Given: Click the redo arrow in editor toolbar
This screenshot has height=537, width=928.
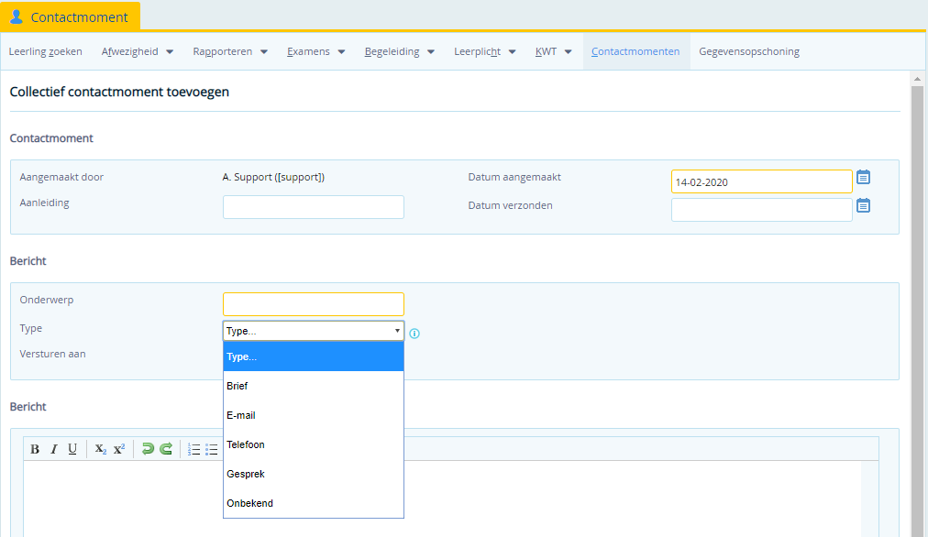Looking at the screenshot, I should click(166, 449).
